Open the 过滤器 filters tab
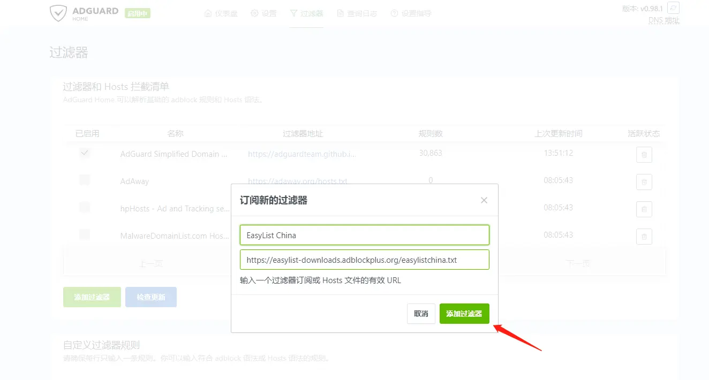709x380 pixels. (306, 13)
